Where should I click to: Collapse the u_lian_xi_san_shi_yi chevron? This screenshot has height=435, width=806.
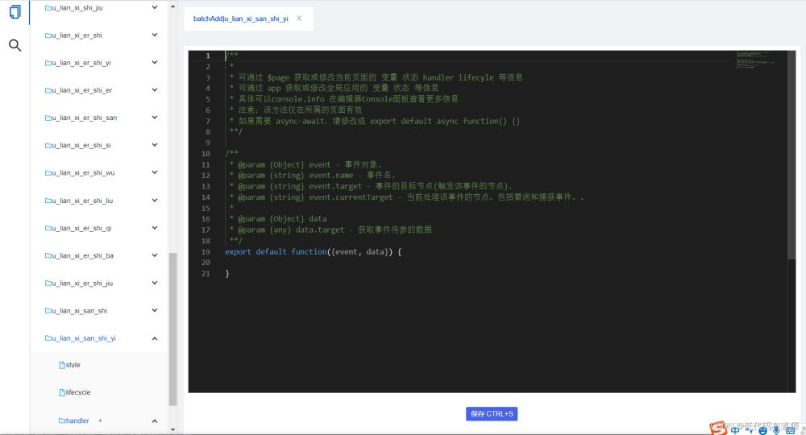click(x=154, y=338)
